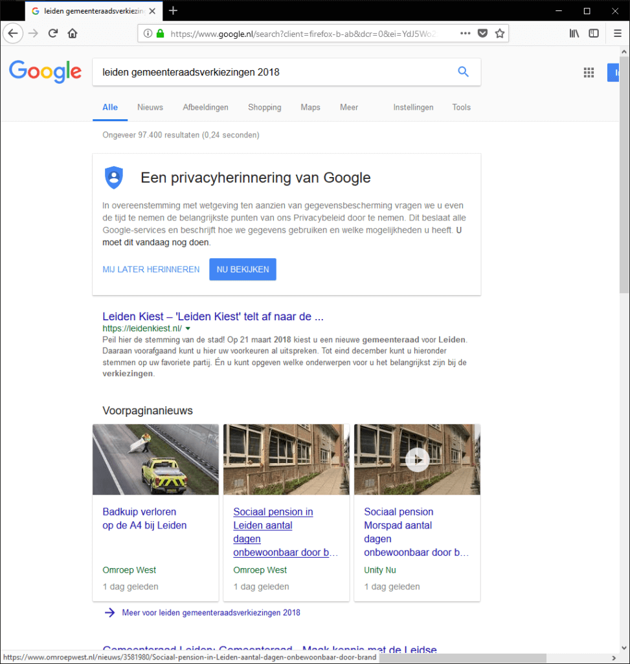Close the Google search tab
Image resolution: width=630 pixels, height=664 pixels.
(152, 11)
